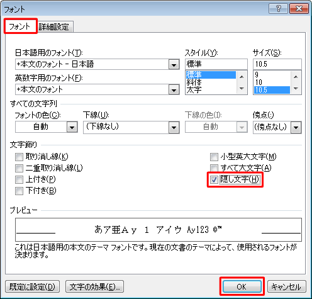Select 標準 in the style list
Viewport: 312px width, 299px height.
tap(211, 75)
